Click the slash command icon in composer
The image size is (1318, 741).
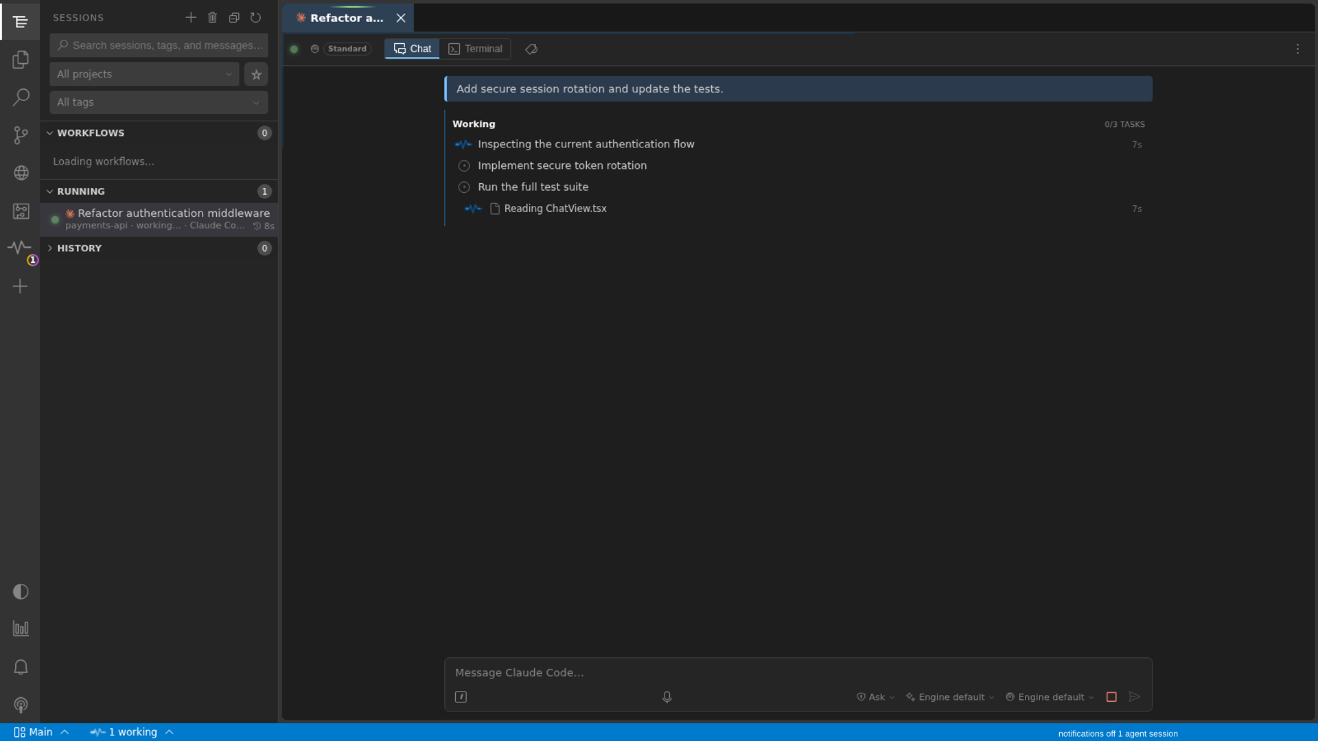tap(461, 697)
